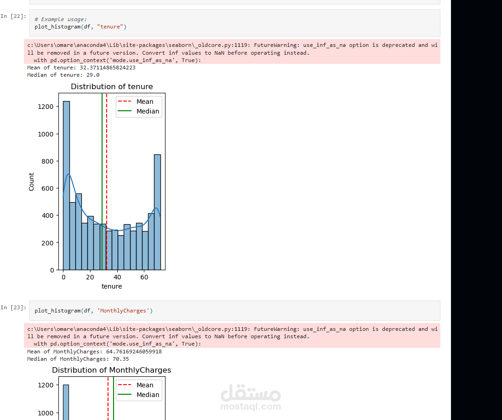Select the code cell In [23]

click(x=230, y=311)
